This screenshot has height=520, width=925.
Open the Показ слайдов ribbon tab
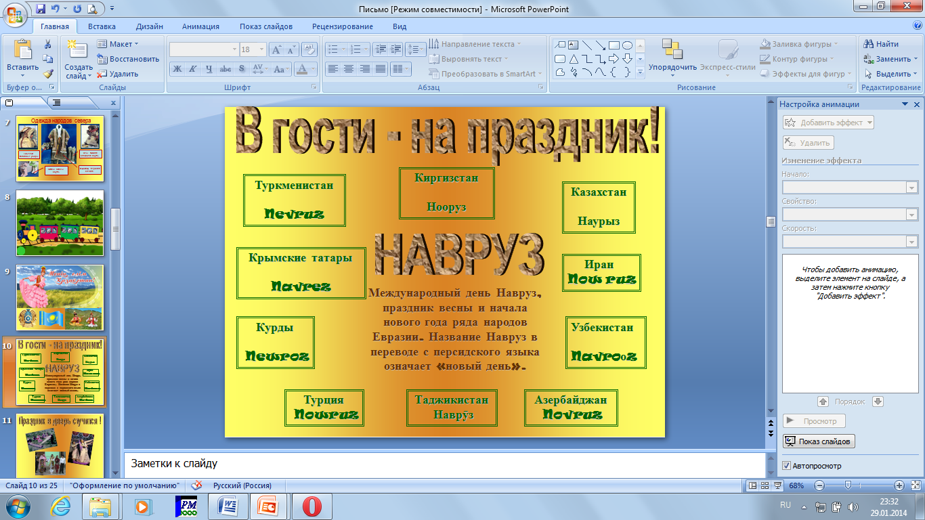pos(266,26)
